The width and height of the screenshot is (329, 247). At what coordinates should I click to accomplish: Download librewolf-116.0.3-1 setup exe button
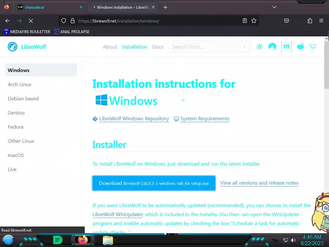point(154,183)
